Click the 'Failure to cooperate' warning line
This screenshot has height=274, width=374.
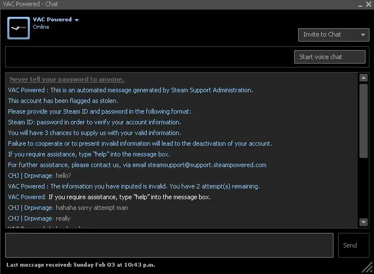tap(140, 143)
